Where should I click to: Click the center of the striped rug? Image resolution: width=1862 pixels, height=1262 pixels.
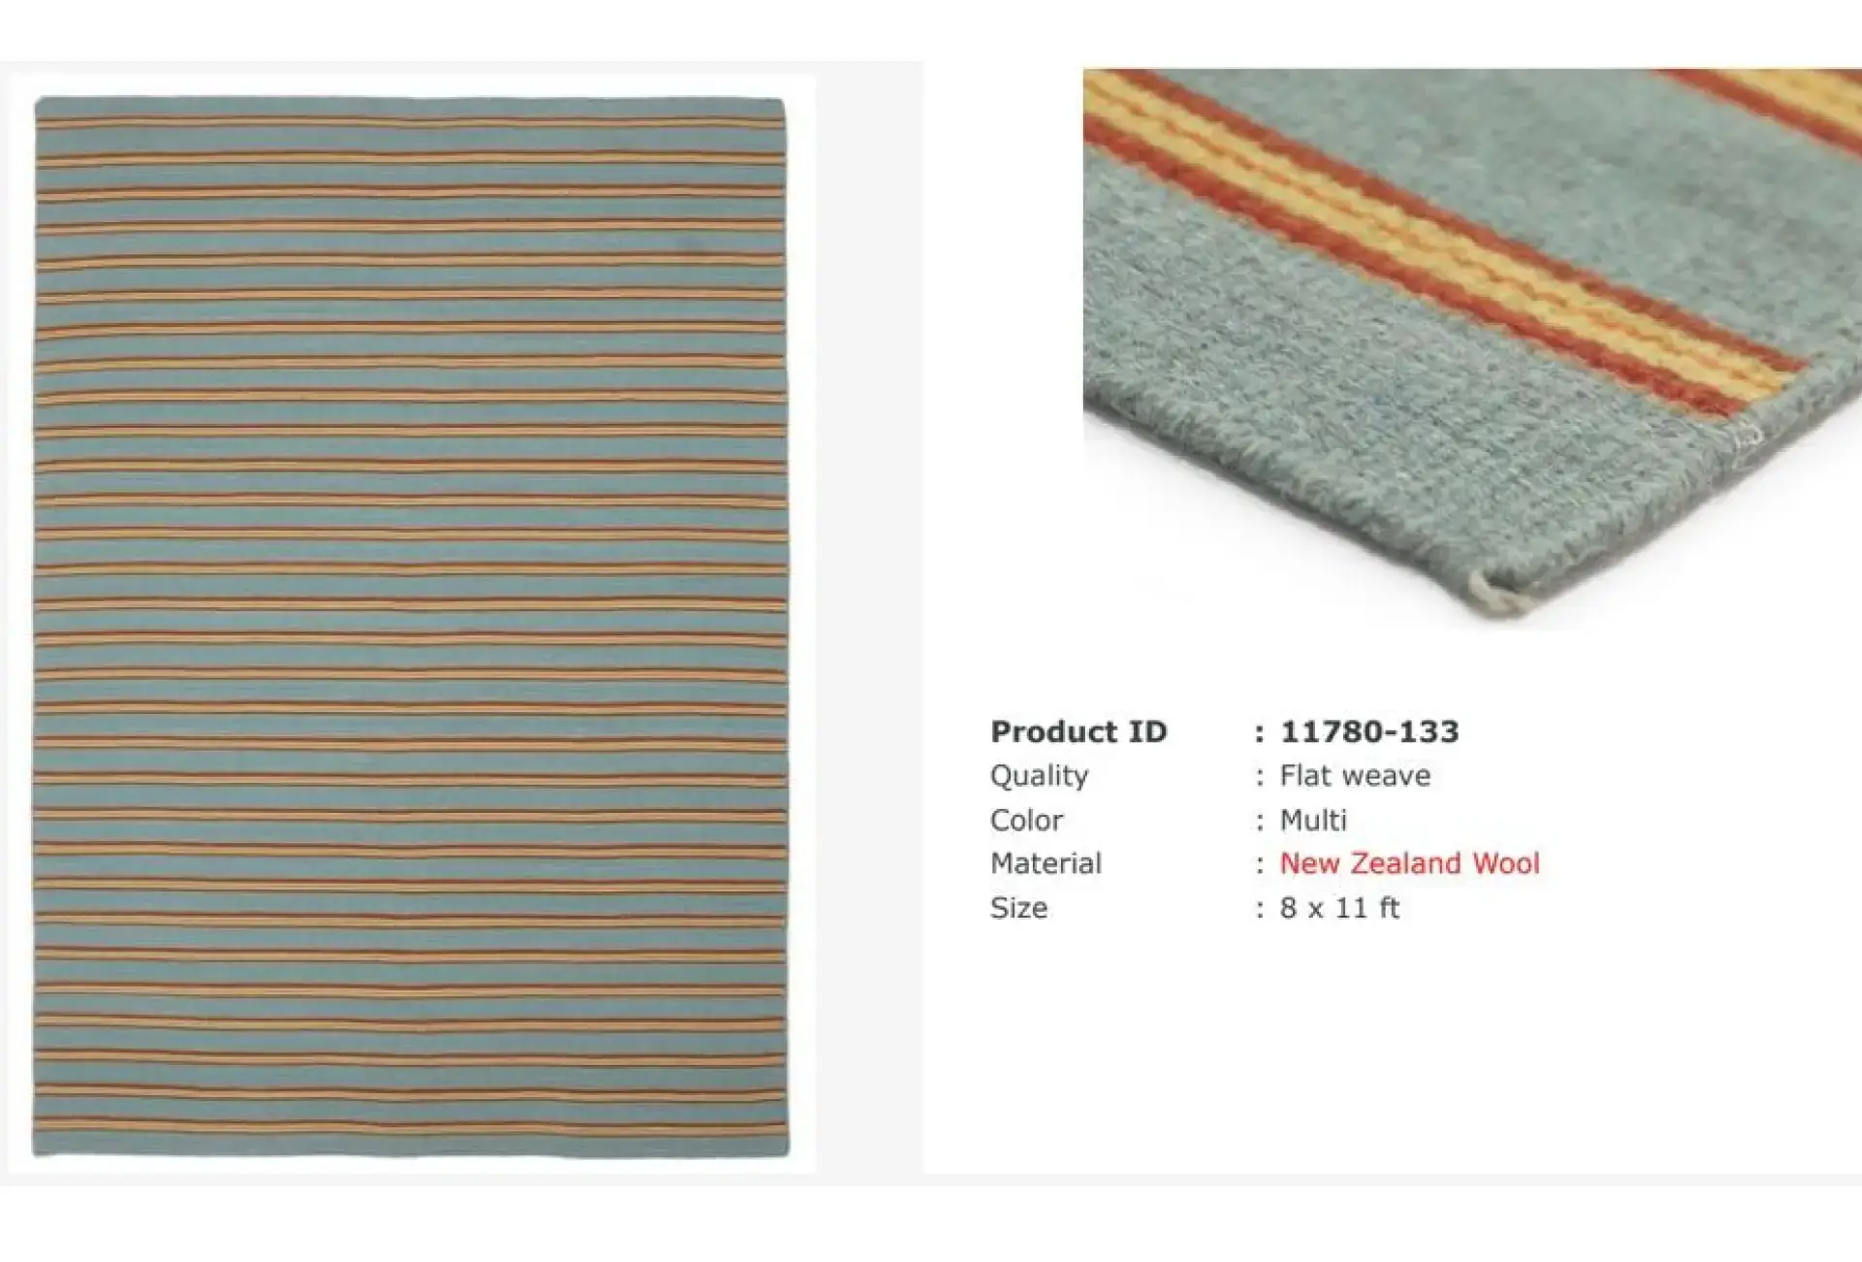411,627
